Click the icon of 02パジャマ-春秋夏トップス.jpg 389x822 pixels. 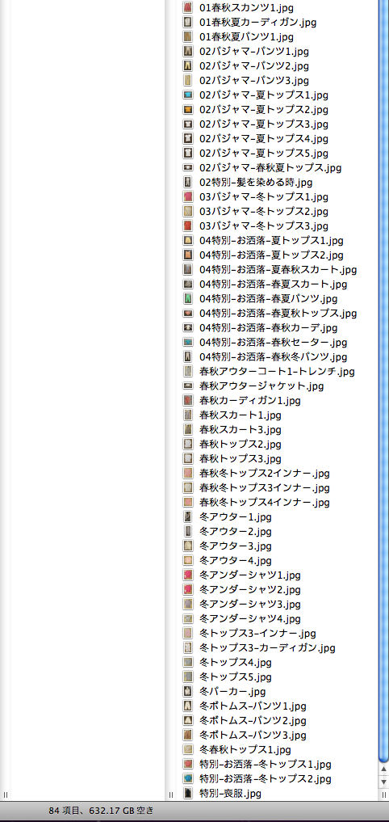188,168
